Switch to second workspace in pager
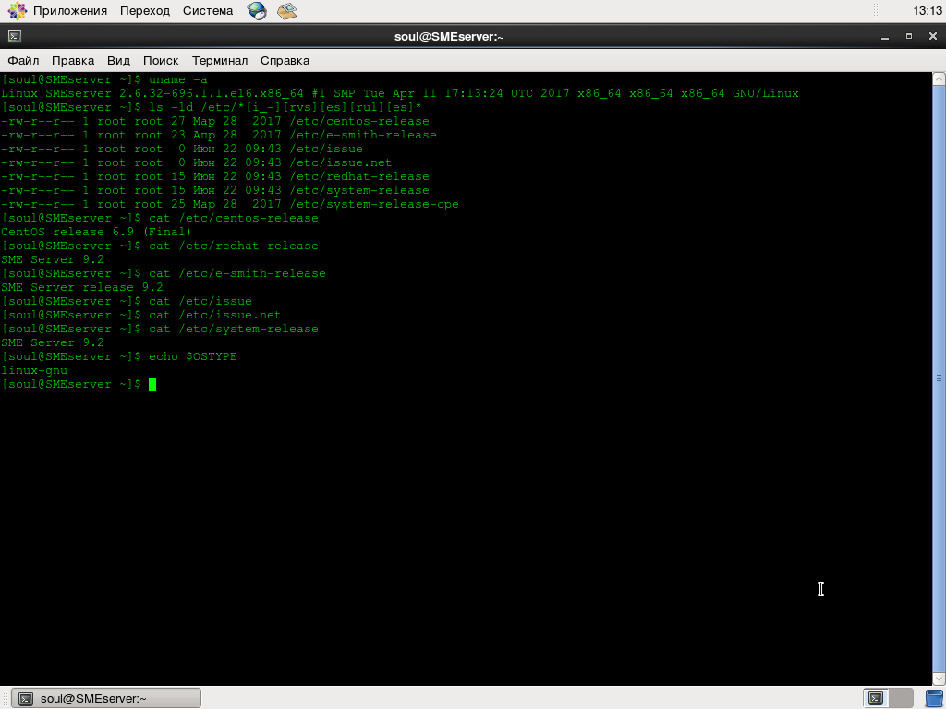This screenshot has height=709, width=946. coord(901,698)
